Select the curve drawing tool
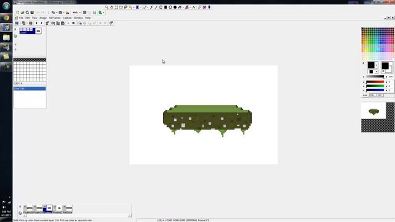 click(x=151, y=7)
